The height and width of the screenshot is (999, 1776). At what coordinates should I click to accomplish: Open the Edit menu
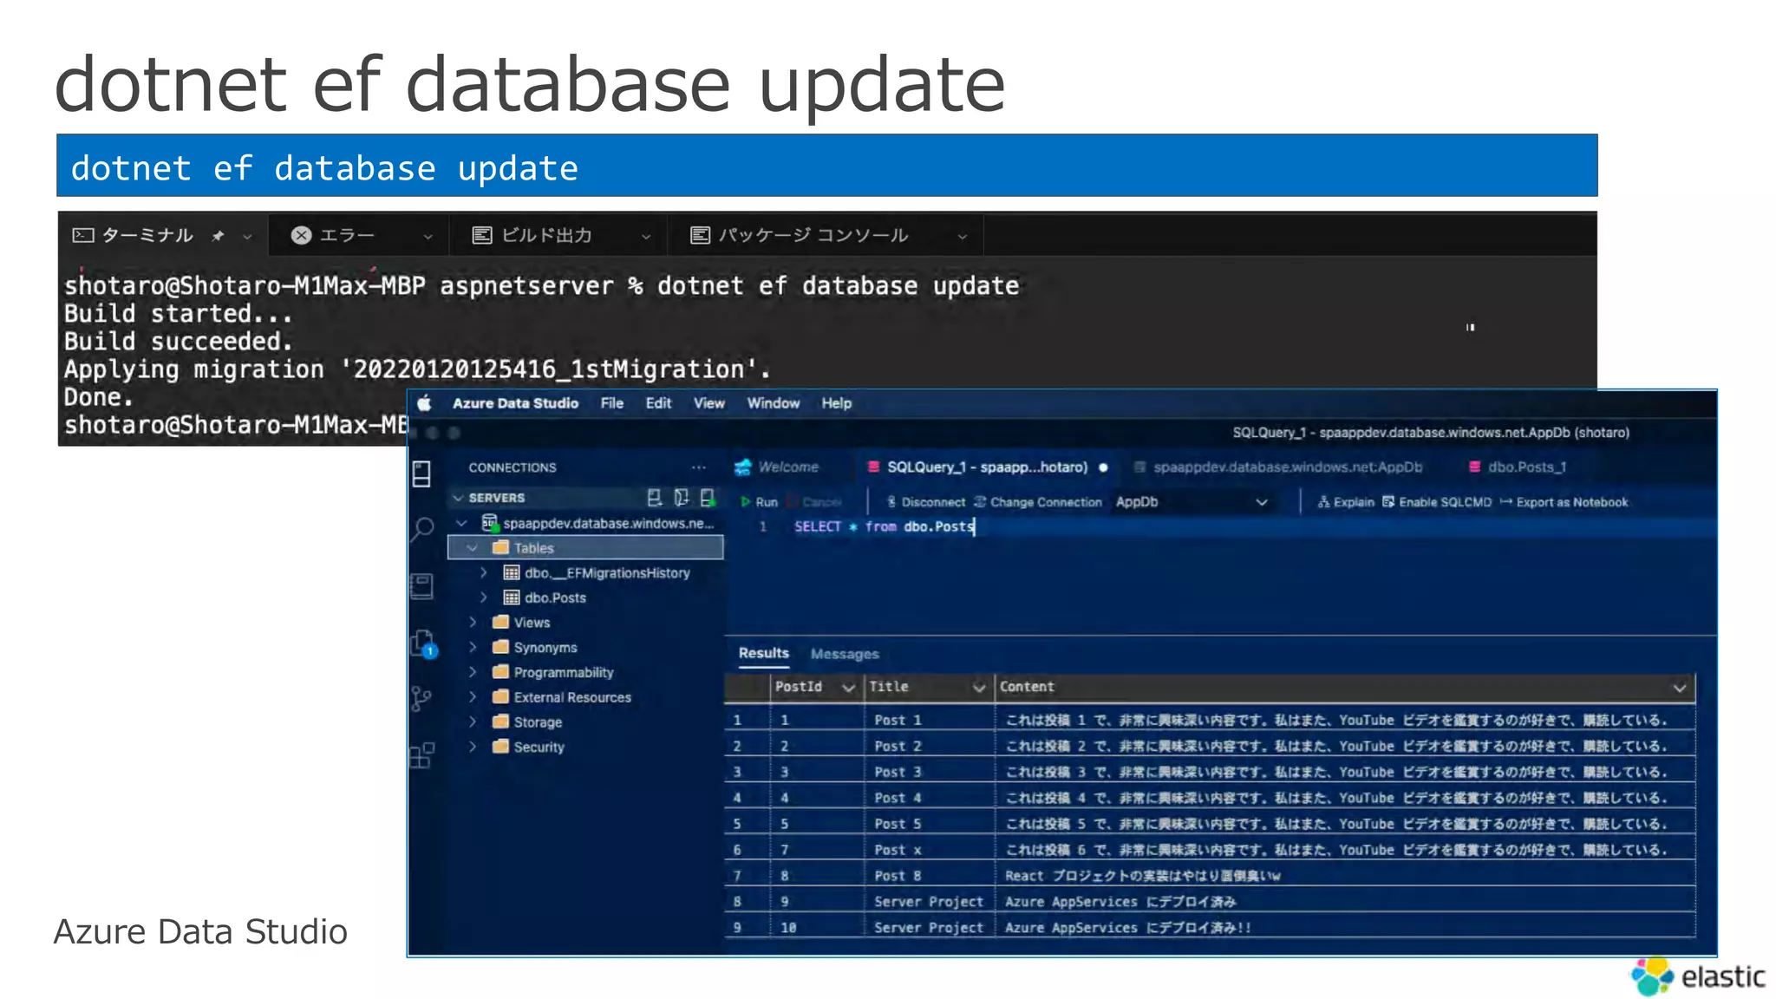(658, 403)
